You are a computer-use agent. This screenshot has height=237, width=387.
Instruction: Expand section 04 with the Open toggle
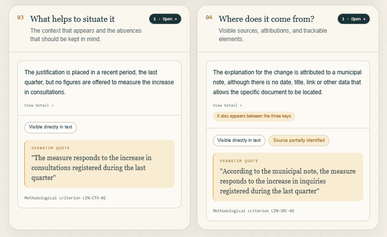point(354,19)
